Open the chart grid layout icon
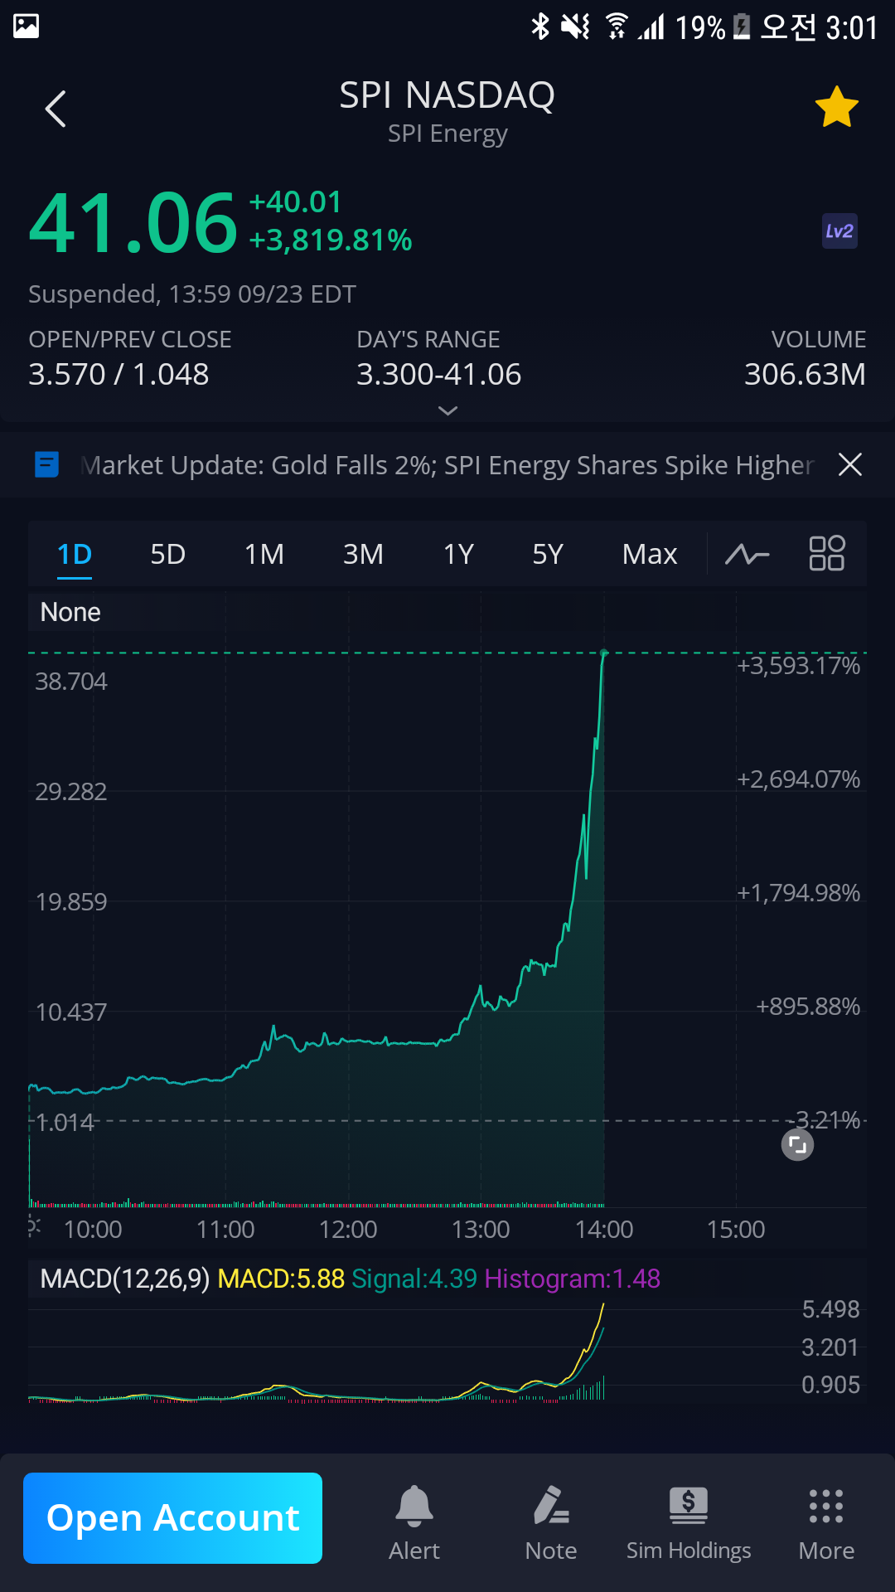 pyautogui.click(x=826, y=553)
